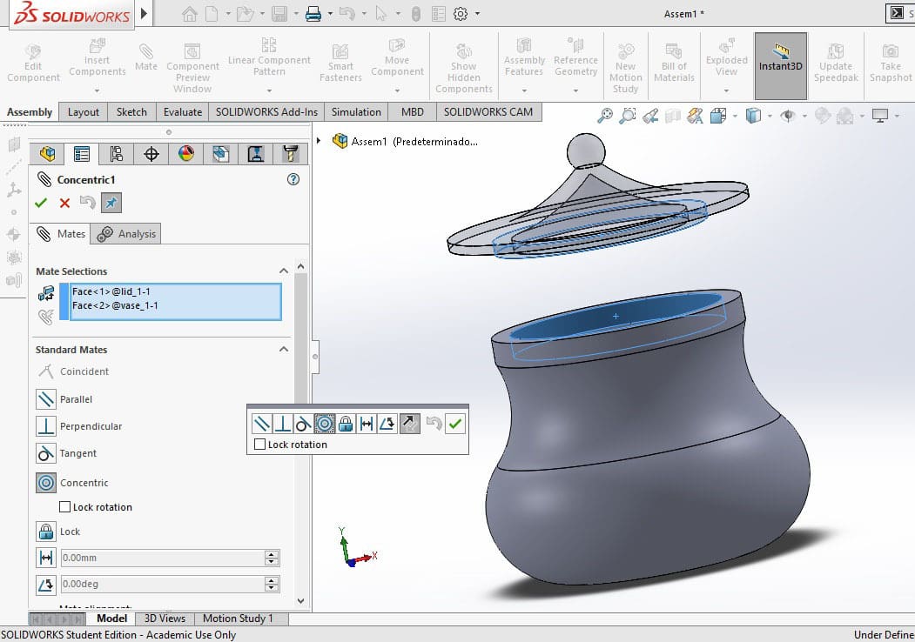Choose Parallel in floating mate toolbar

click(x=261, y=424)
